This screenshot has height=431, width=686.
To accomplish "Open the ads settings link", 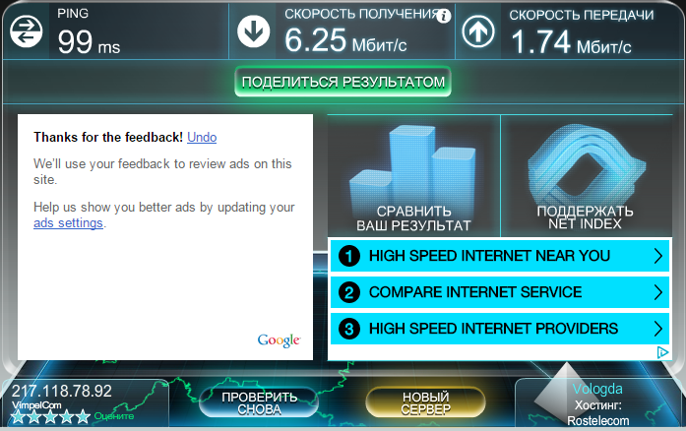I will coord(68,223).
